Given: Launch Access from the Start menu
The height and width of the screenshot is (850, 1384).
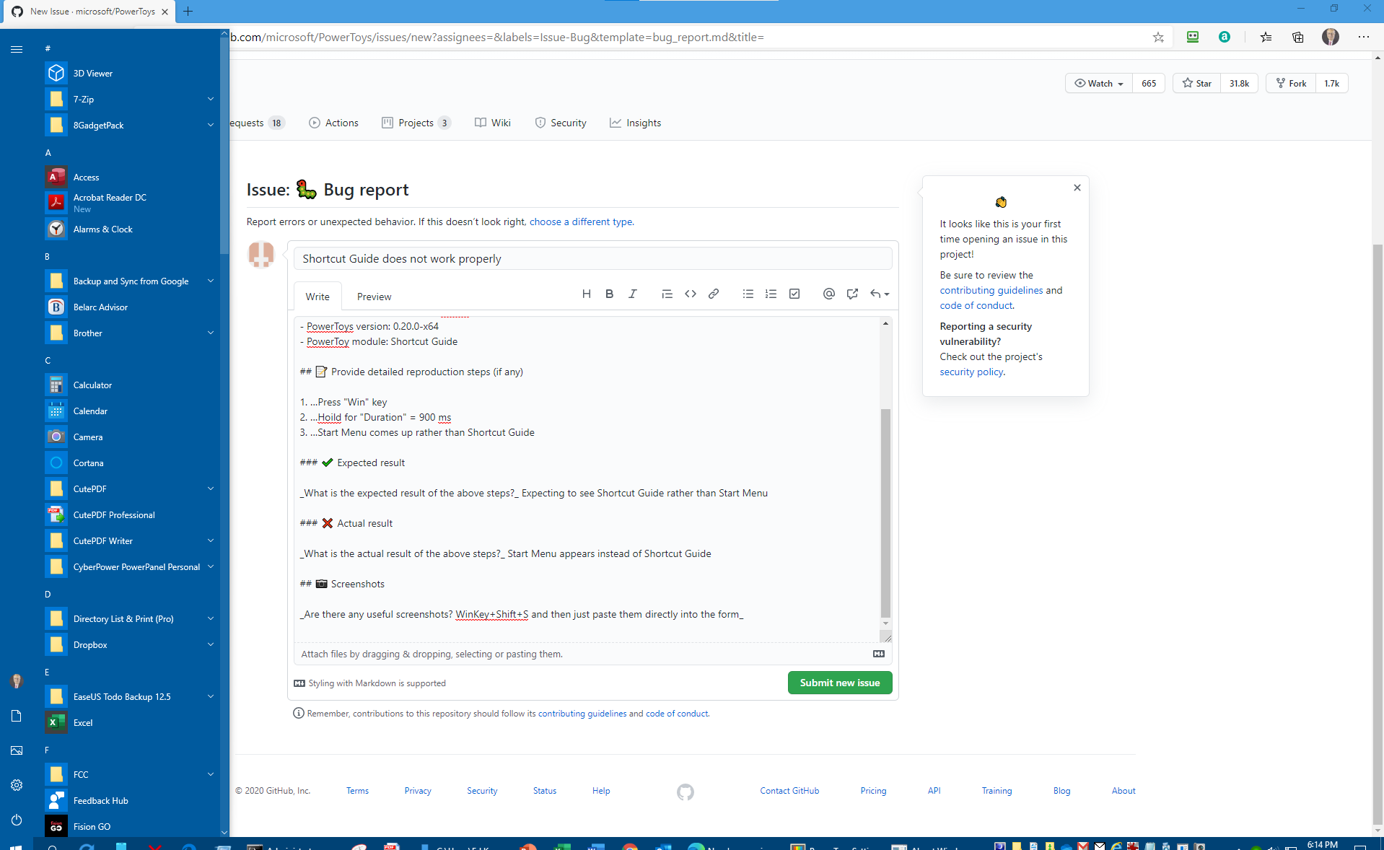Looking at the screenshot, I should (130, 177).
